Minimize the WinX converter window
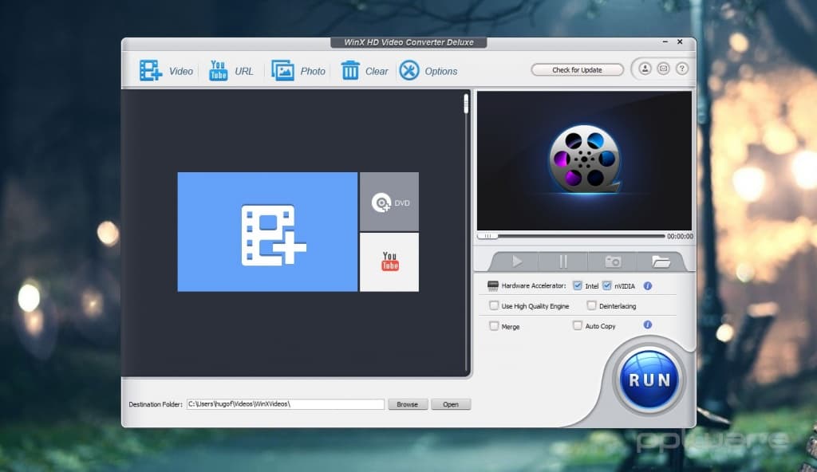This screenshot has width=817, height=472. (x=665, y=41)
